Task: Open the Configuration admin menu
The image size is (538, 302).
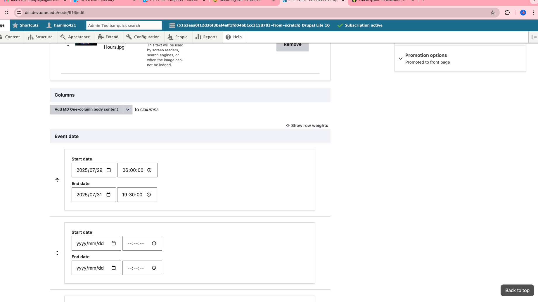Action: [x=143, y=37]
